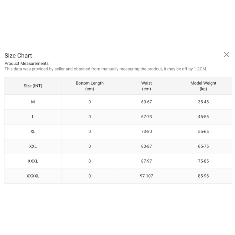
Task: Click model weight value 65-75
Action: click(x=203, y=146)
